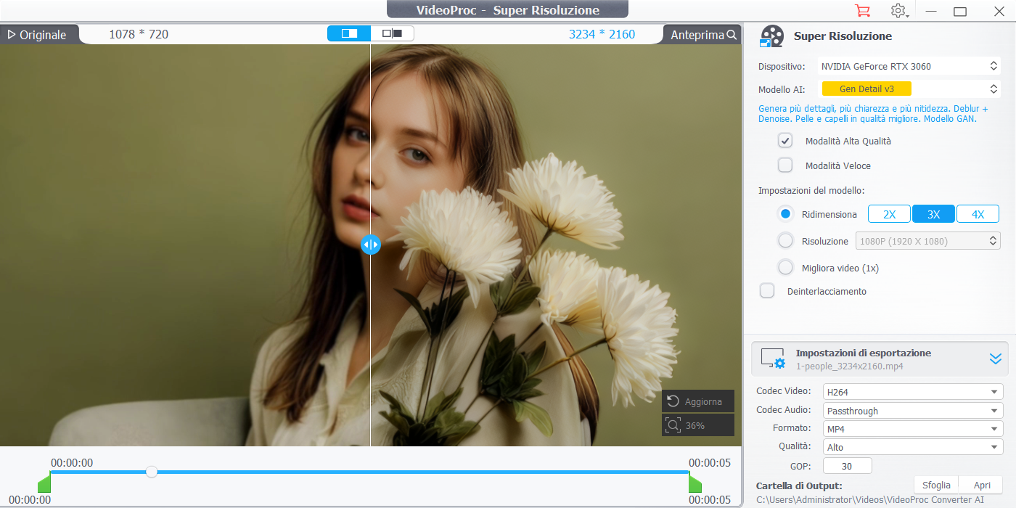Collapse the Impostazioni di esportazione panel

click(x=995, y=359)
